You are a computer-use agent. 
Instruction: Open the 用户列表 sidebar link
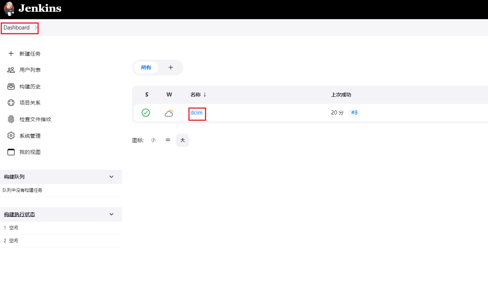click(x=30, y=70)
